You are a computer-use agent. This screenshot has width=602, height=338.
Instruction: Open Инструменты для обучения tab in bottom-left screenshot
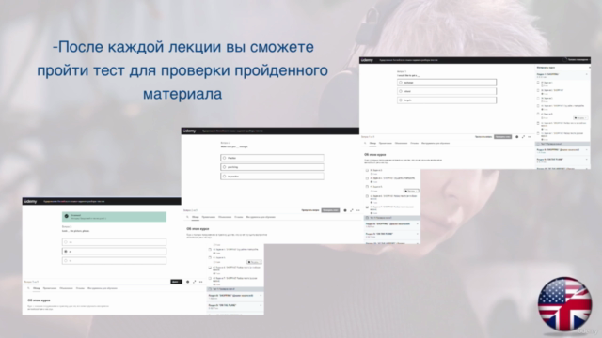103,288
